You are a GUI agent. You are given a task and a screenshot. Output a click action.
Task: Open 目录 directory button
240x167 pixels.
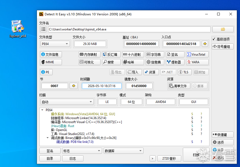[x=50, y=159]
